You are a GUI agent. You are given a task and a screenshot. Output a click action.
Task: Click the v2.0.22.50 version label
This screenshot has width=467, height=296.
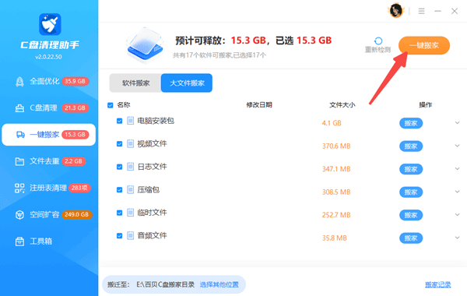click(x=48, y=57)
